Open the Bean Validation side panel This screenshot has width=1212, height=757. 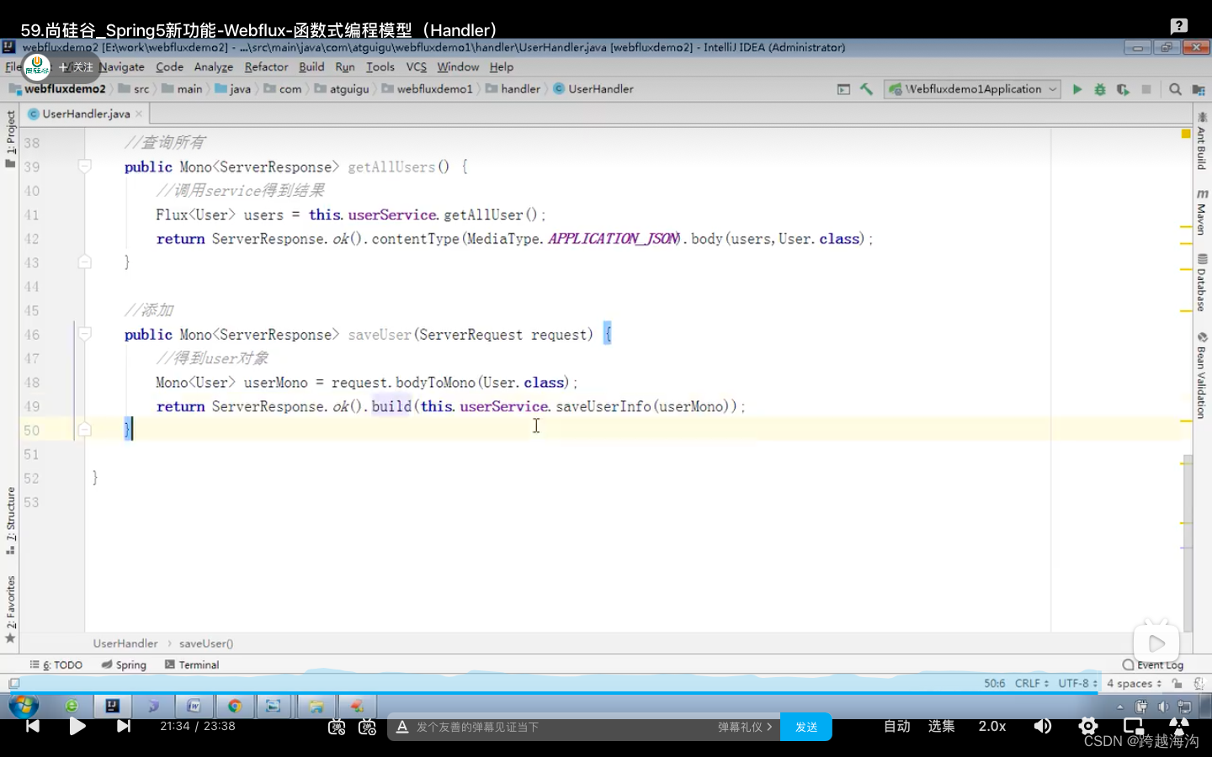(x=1202, y=375)
